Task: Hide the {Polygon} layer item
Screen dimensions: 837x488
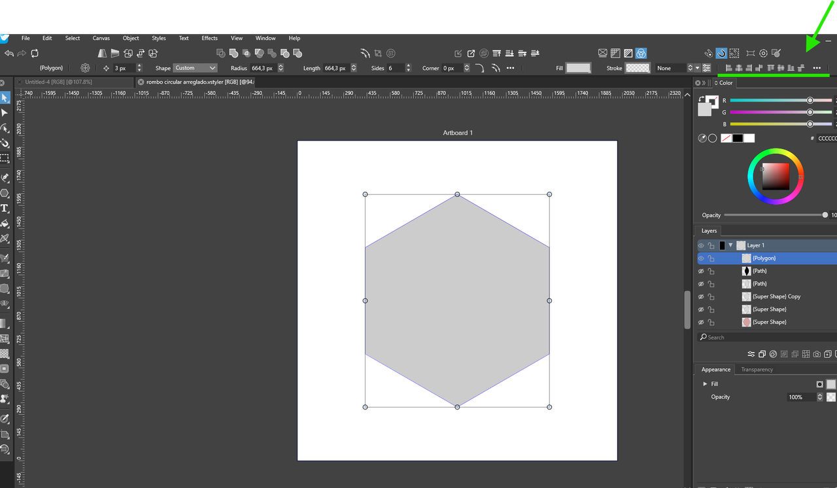Action: click(701, 258)
